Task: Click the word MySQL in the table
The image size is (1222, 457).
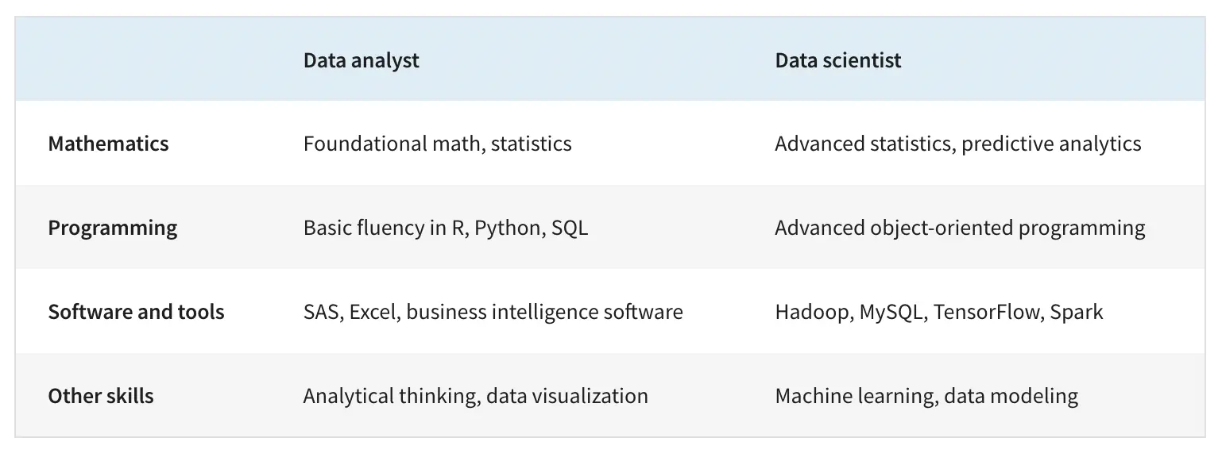Action: (892, 312)
